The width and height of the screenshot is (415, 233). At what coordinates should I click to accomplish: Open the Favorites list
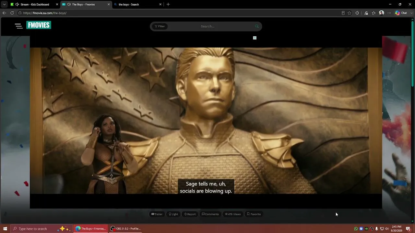pos(374,13)
